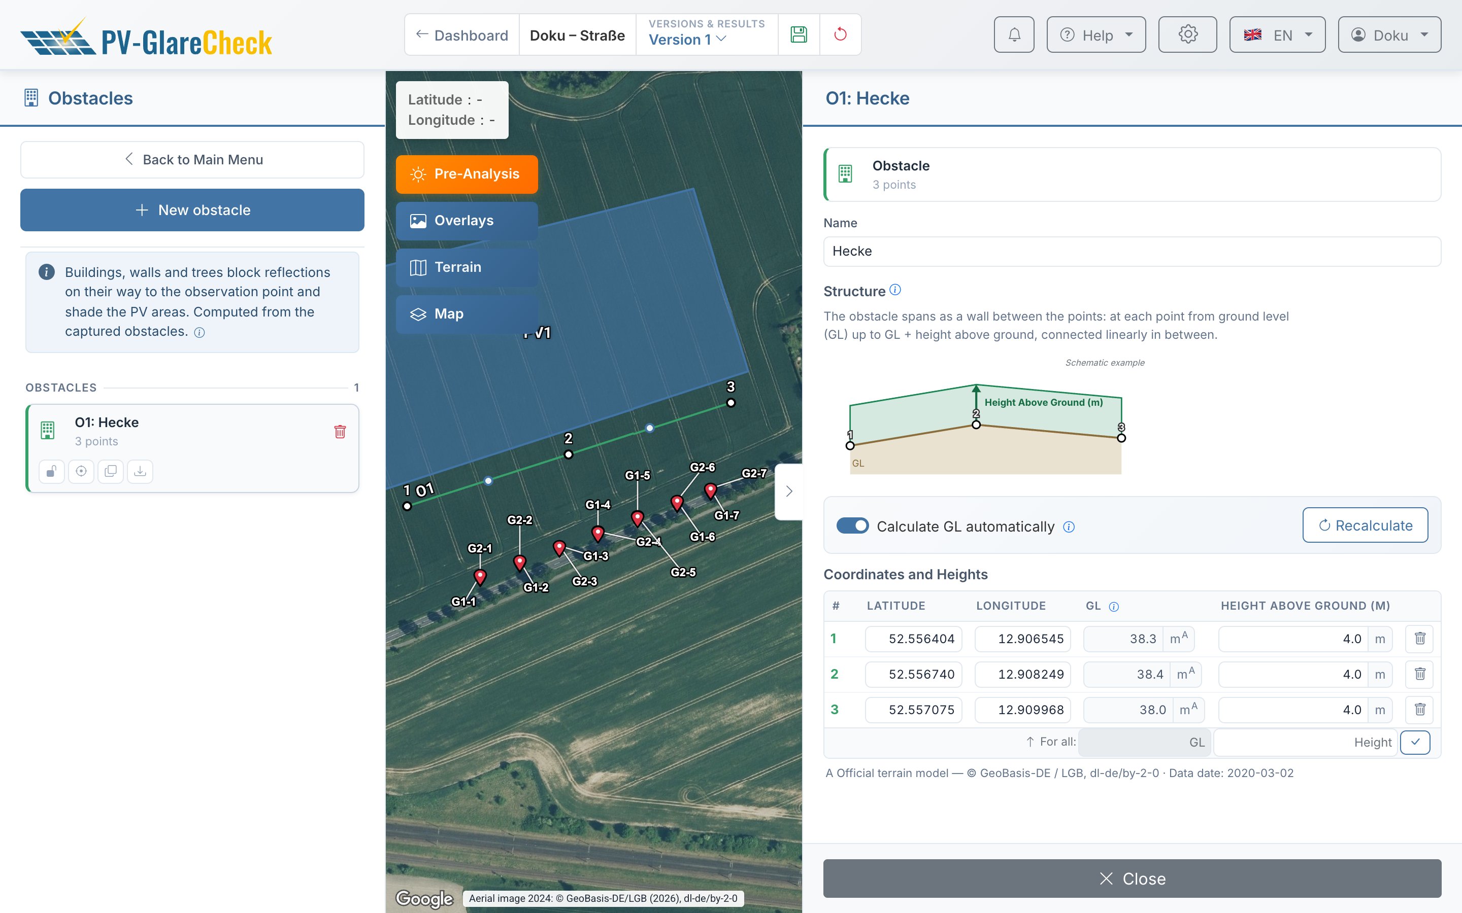Screen dimensions: 1462x913
Task: Open settings gear in top bar
Action: pos(1188,34)
